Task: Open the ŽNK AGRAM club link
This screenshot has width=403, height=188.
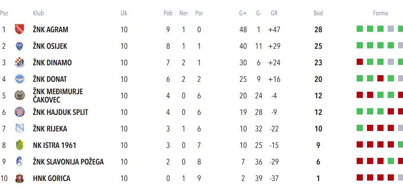Action: click(50, 29)
